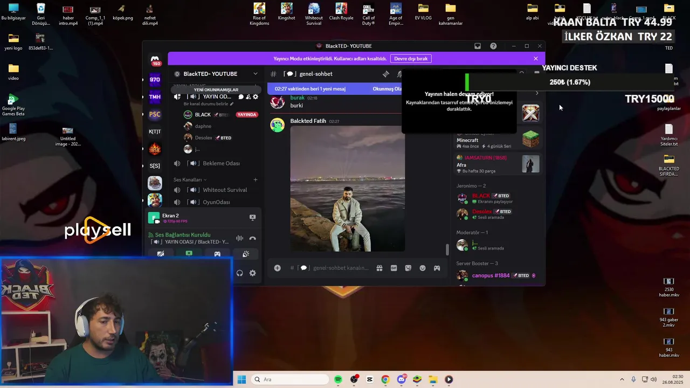Open Discord help question mark icon
690x388 pixels.
coord(493,46)
